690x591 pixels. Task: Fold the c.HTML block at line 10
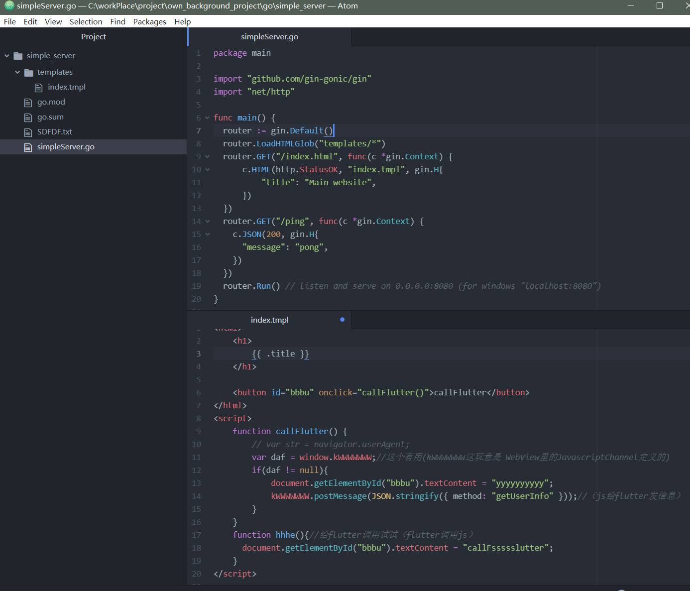point(208,170)
